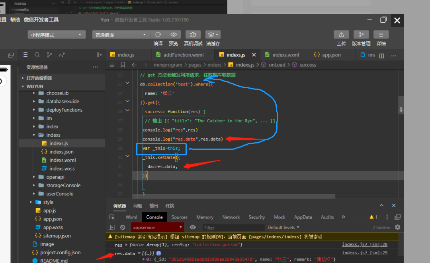
Task: Open source control icon in sidebar
Action: pos(49,55)
